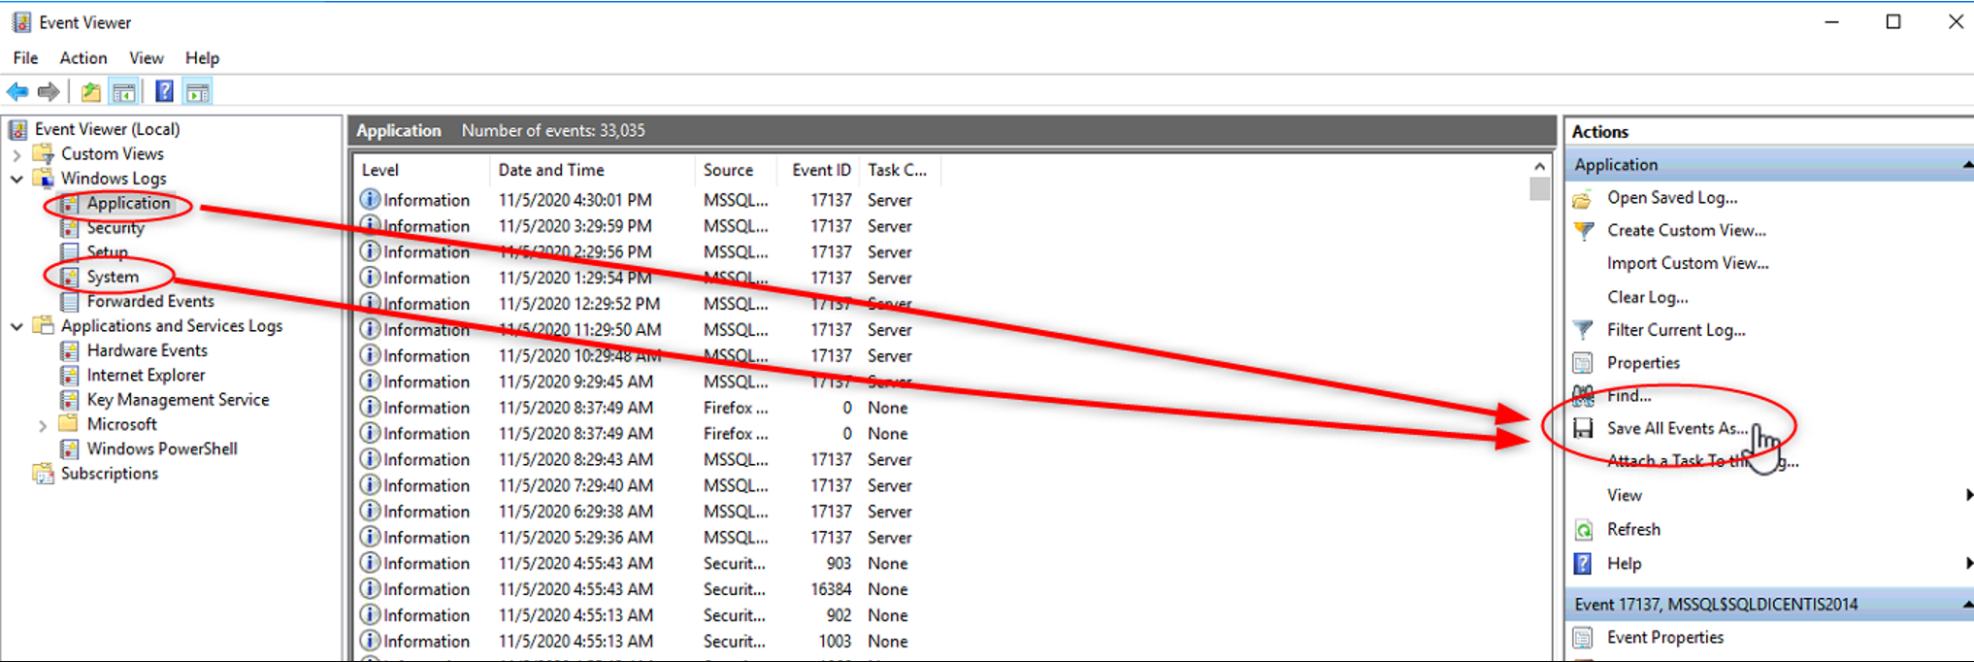This screenshot has height=662, width=1974.
Task: Select the System log in tree
Action: coord(113,277)
